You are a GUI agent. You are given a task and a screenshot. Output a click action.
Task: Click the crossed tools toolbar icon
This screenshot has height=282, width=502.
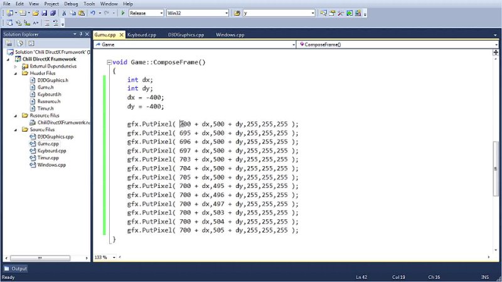(x=341, y=13)
